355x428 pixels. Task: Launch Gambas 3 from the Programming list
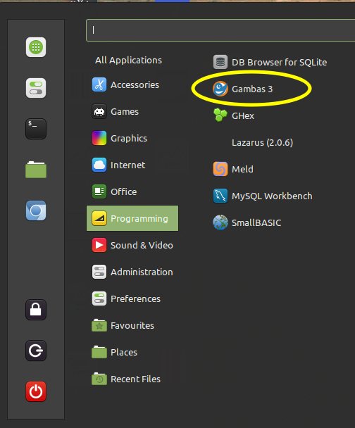point(243,89)
